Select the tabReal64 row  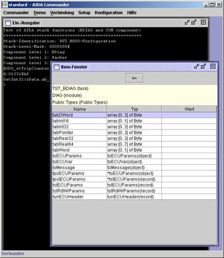pyautogui.click(x=134, y=144)
